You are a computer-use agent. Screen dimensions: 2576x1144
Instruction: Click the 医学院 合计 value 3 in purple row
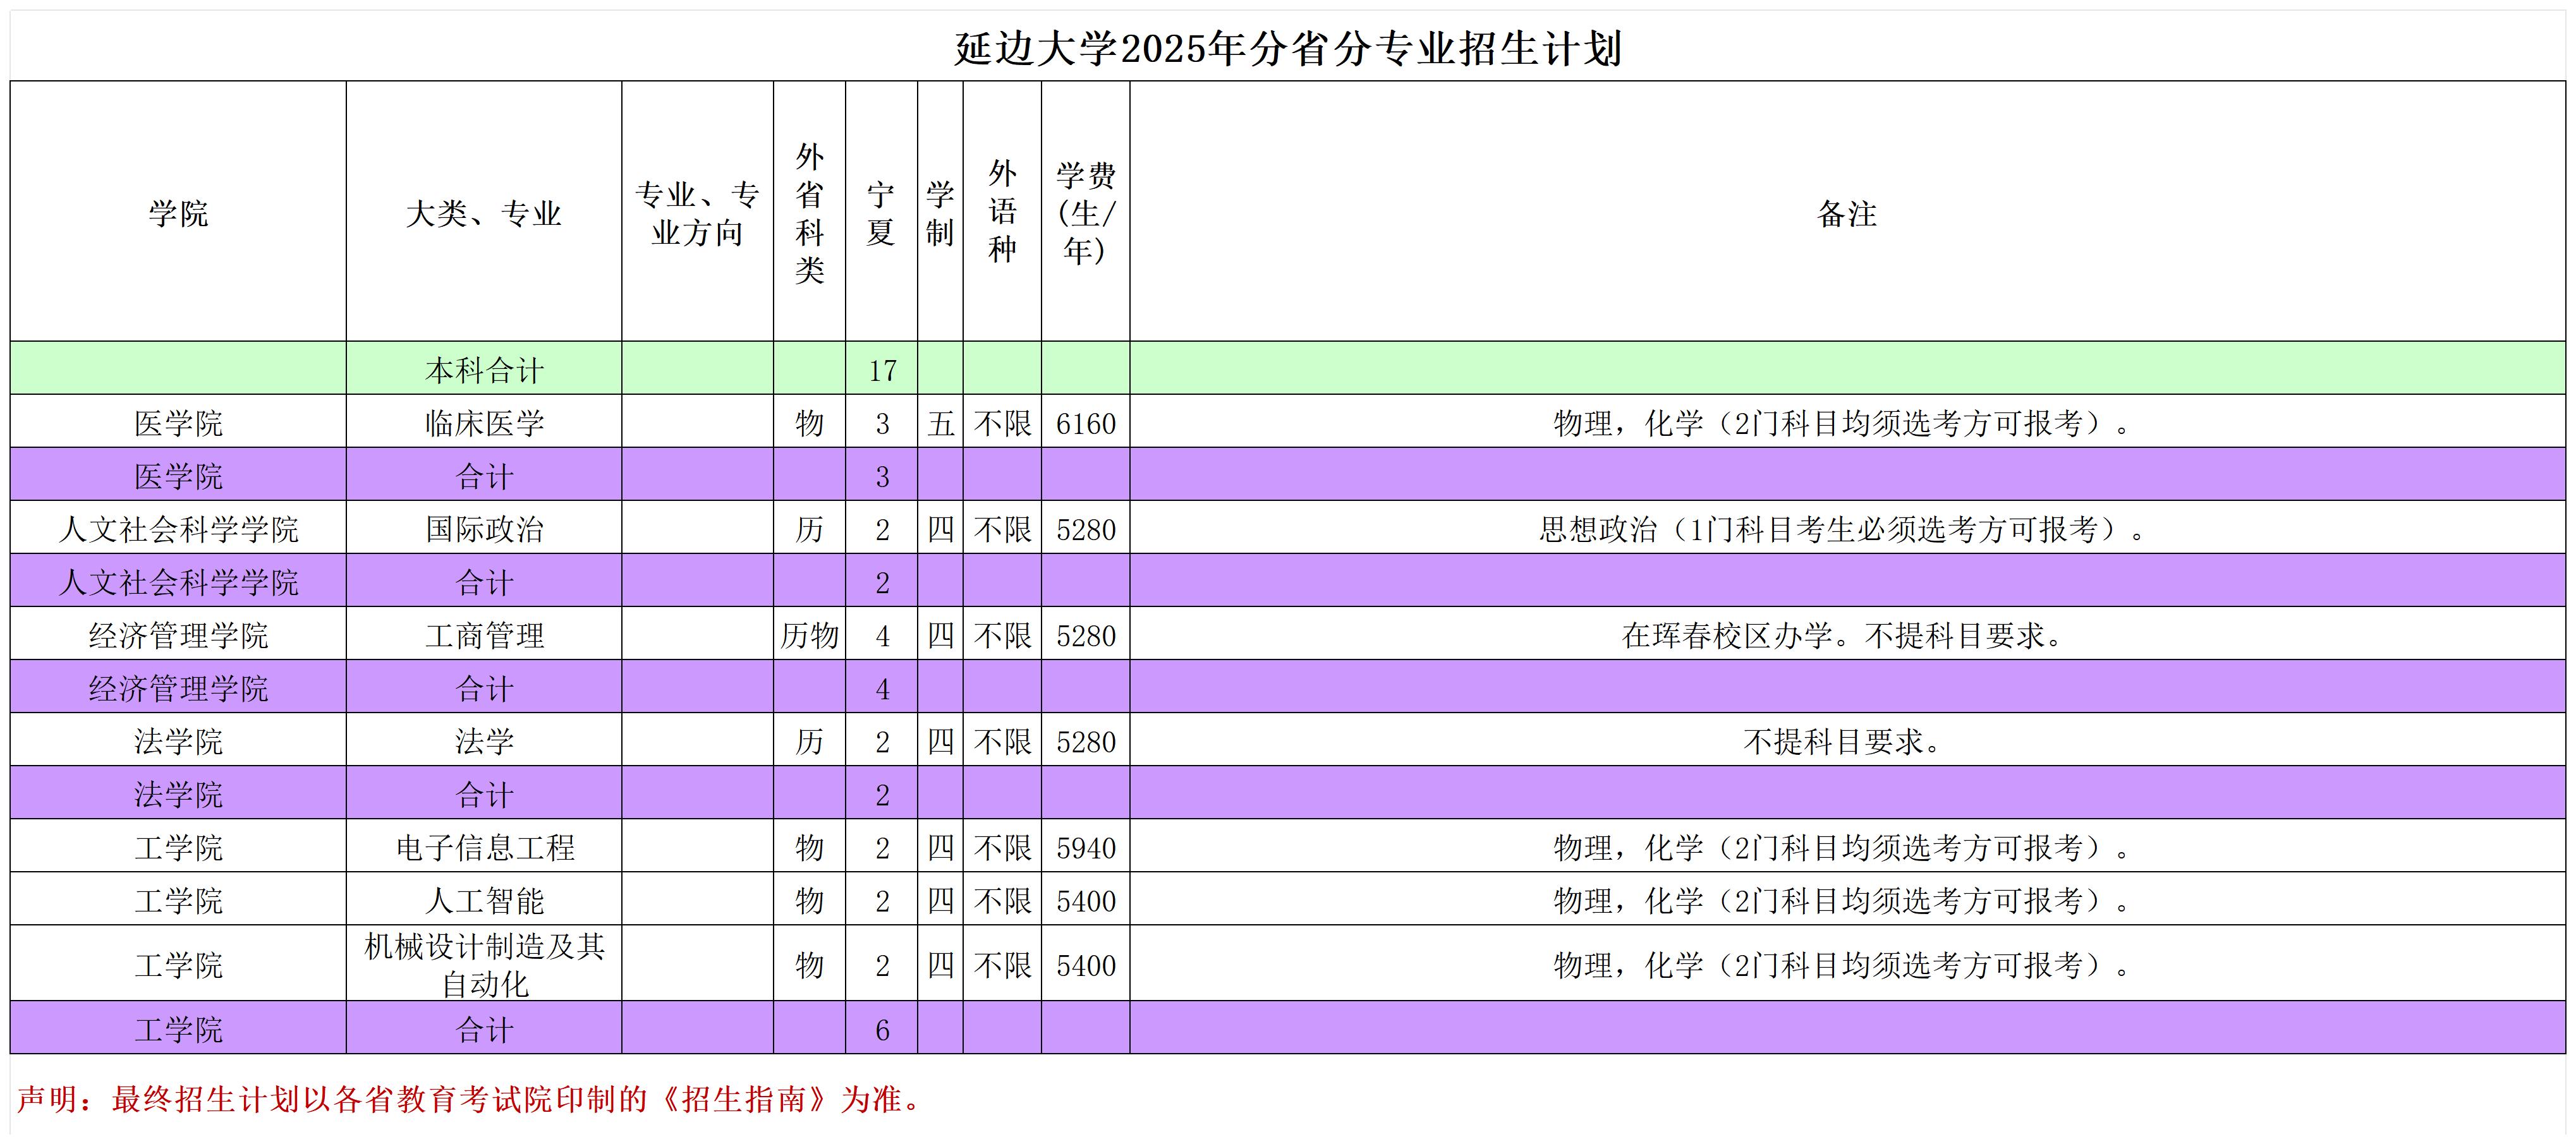point(881,474)
